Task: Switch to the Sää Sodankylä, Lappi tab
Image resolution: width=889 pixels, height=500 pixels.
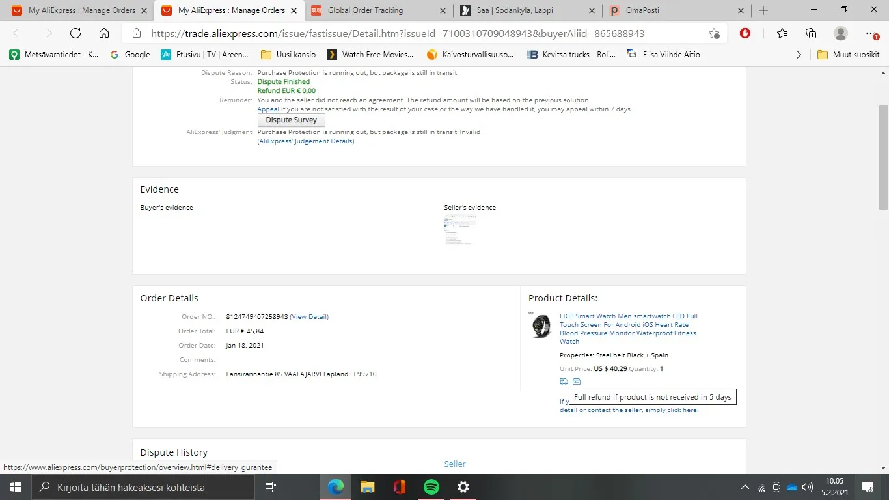Action: tap(528, 10)
